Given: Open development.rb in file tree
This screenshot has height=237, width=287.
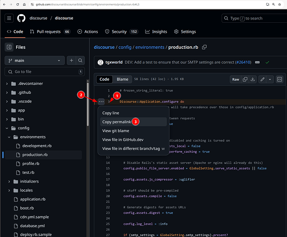Looking at the screenshot, I should [x=37, y=146].
